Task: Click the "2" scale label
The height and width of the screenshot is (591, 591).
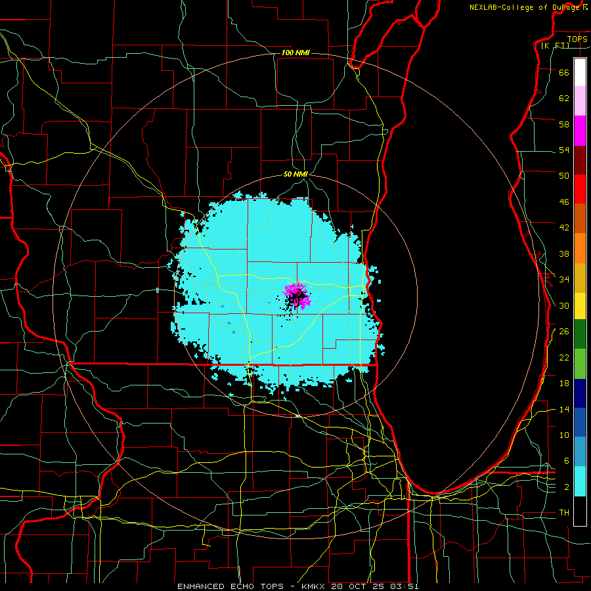Action: click(x=566, y=487)
